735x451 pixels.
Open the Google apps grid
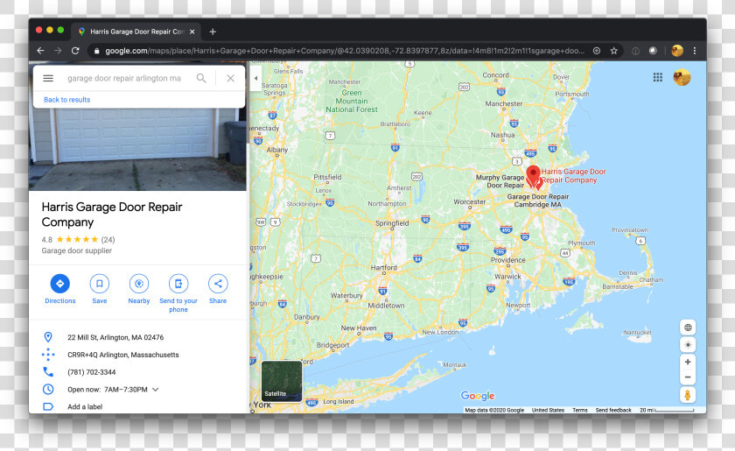(658, 77)
